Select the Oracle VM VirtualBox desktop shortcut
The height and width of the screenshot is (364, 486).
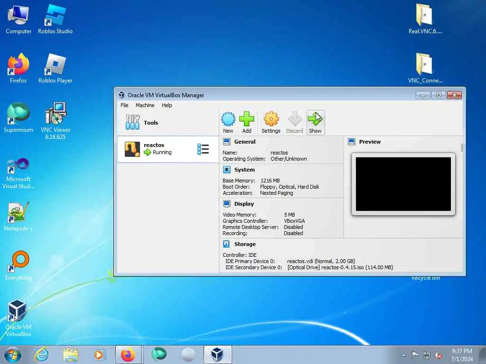[x=19, y=318]
